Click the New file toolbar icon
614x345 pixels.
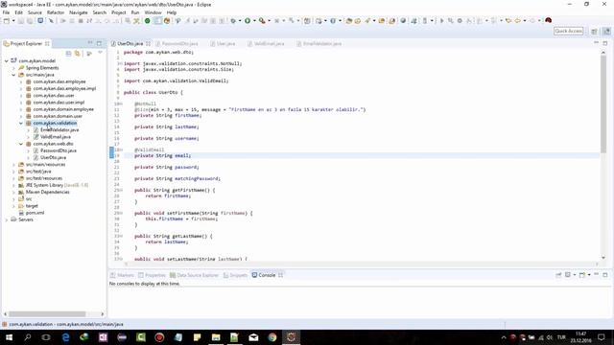pos(7,21)
